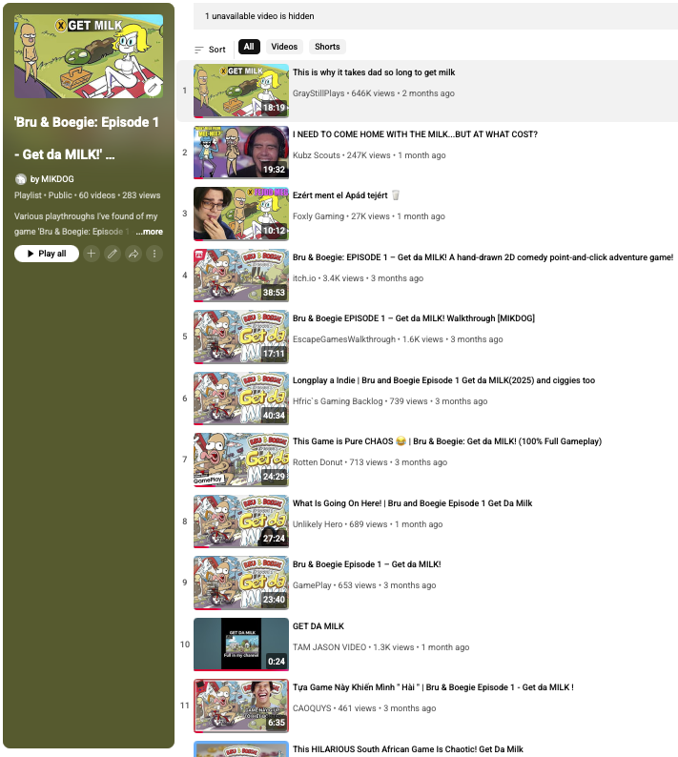
Task: Select the Videos filter chip
Action: tap(284, 47)
